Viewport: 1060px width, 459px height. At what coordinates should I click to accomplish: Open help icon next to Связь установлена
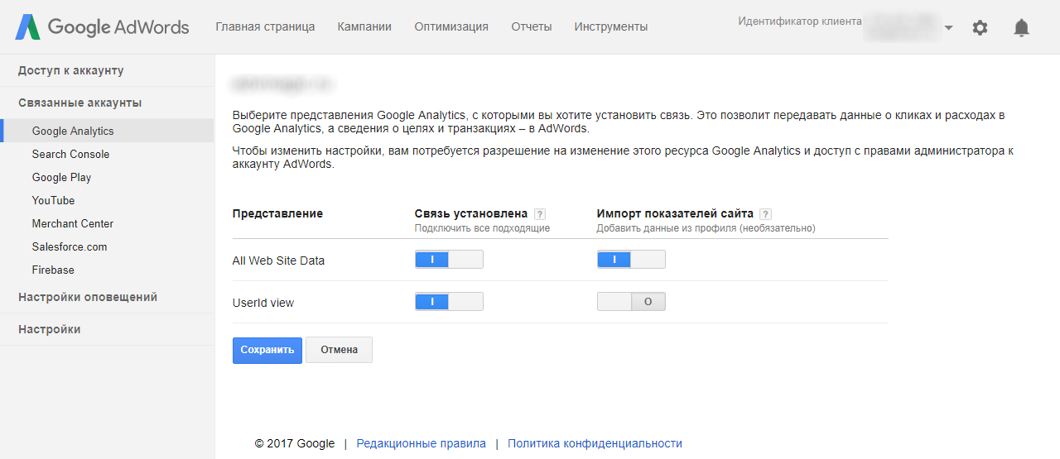[540, 214]
